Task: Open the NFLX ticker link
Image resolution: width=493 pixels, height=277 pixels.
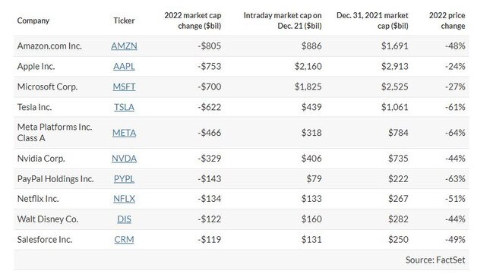Action: pos(124,199)
